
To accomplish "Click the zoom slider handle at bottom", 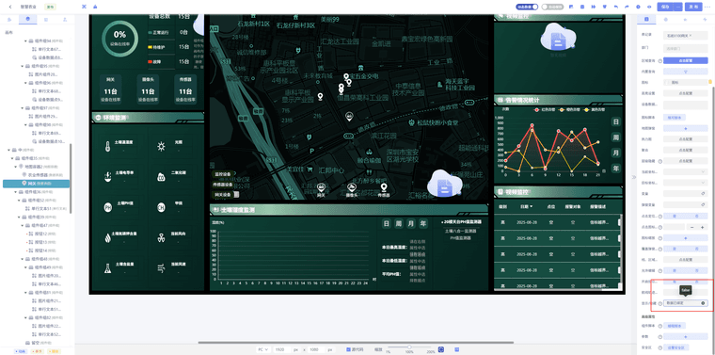I will pyautogui.click(x=409, y=347).
